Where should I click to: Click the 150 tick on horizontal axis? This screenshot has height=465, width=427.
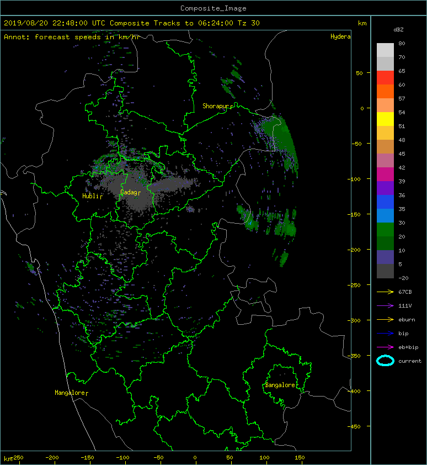[300, 458]
